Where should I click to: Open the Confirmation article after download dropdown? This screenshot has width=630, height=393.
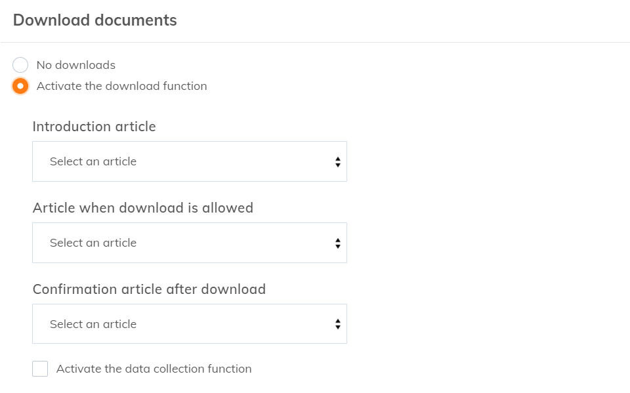pos(189,324)
